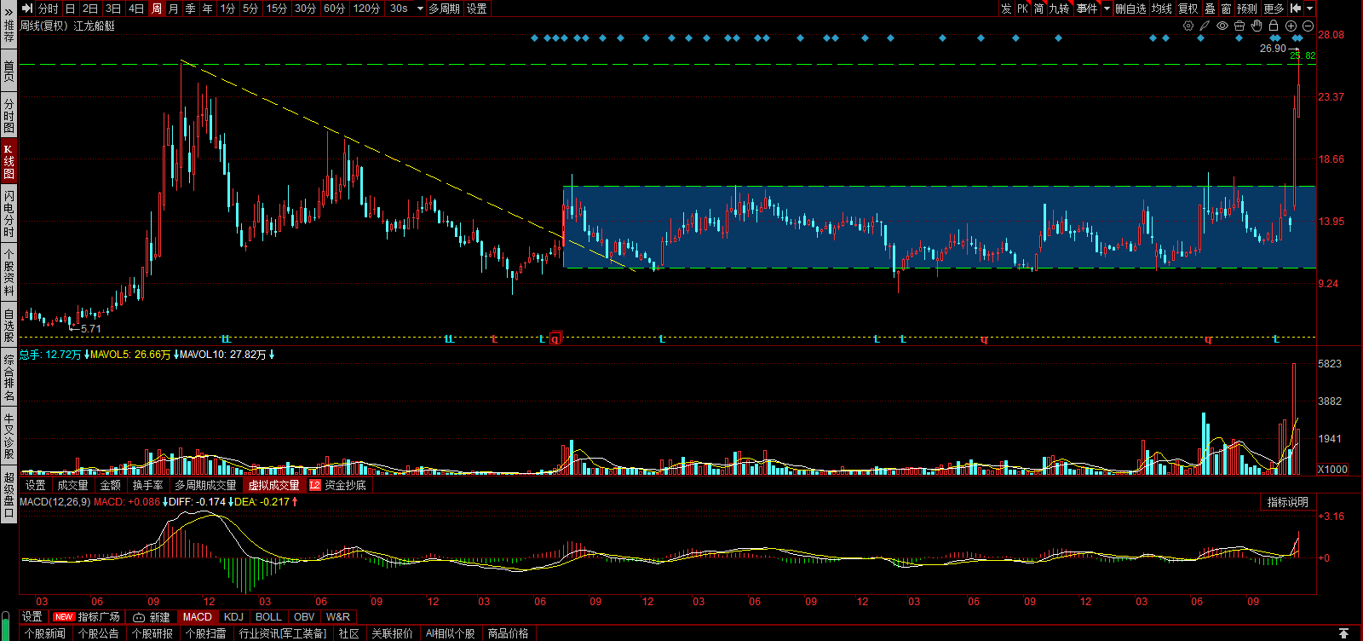Open 闪电分时 in sidebar
1363x641 pixels.
[9, 213]
